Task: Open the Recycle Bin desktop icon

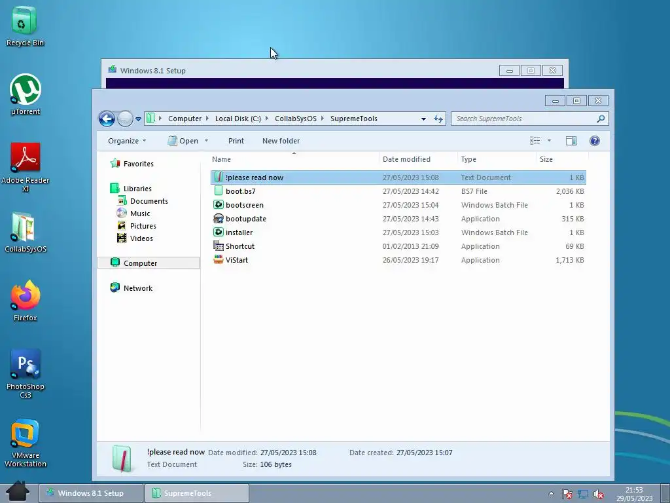Action: pos(25,26)
